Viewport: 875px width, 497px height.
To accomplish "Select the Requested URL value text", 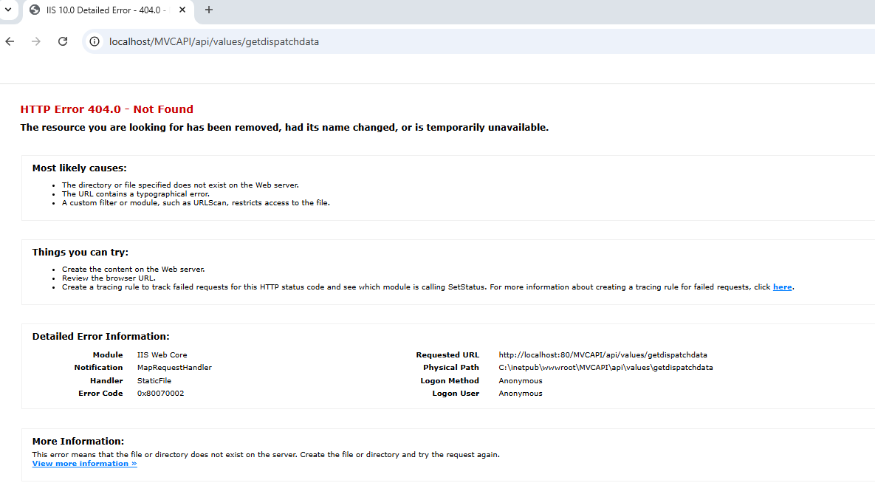I will pos(603,354).
